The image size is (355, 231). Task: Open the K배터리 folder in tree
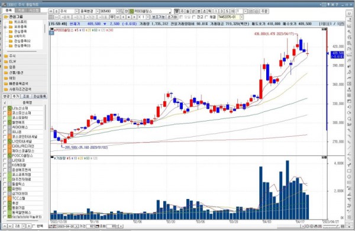(x=17, y=36)
